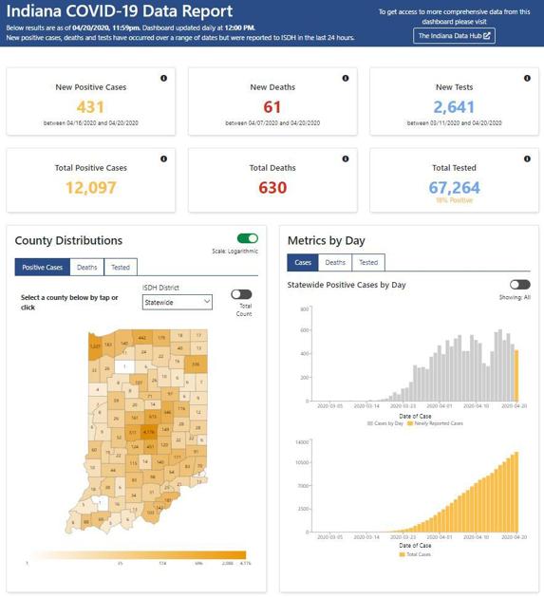Toggle the Logarithmic scale switch off
This screenshot has width=544, height=598.
tap(248, 238)
